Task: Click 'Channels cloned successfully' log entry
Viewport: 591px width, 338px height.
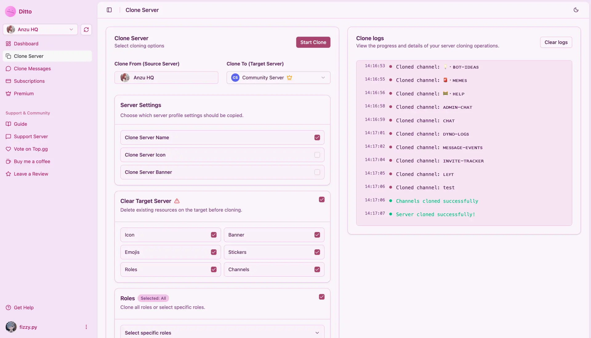Action: (x=437, y=201)
